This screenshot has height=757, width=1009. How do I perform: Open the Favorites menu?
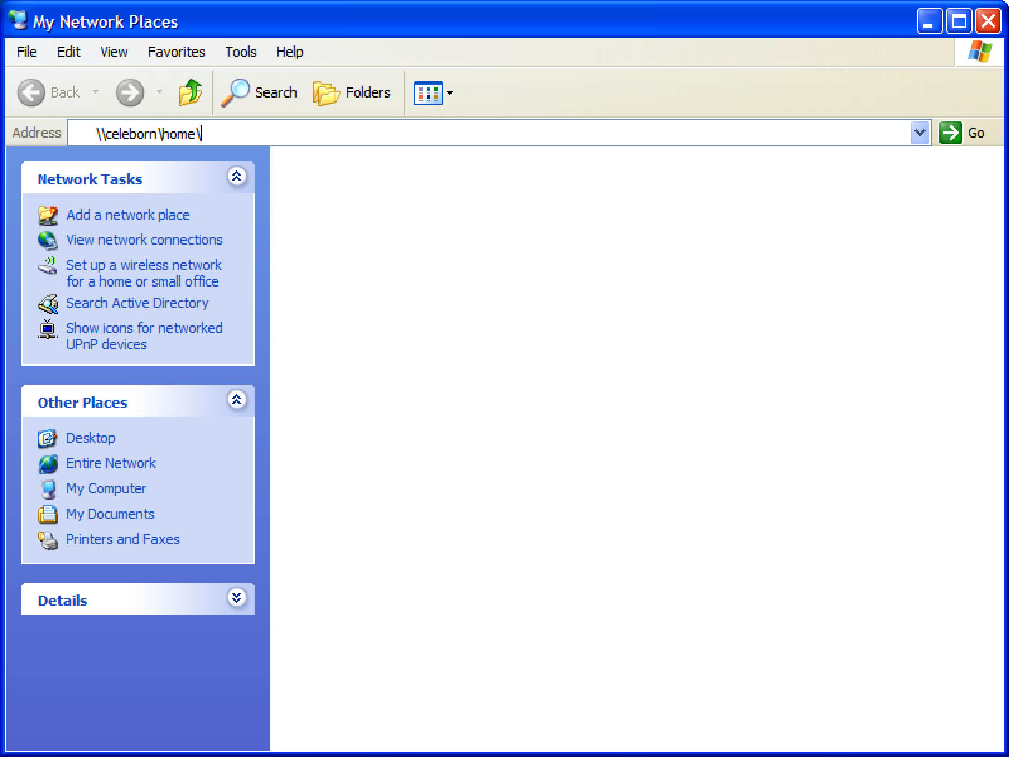pyautogui.click(x=177, y=52)
